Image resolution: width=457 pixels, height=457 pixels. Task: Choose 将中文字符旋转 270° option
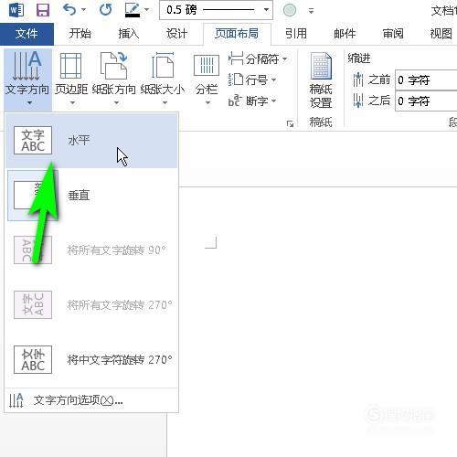91,360
